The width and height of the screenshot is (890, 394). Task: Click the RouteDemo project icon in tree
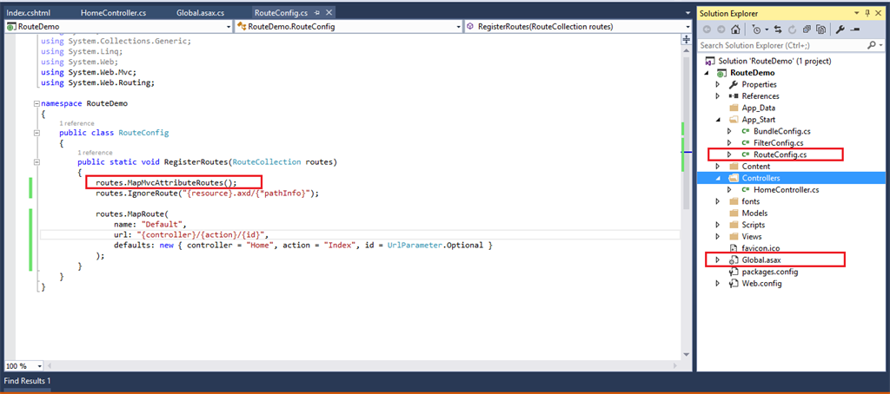(721, 73)
